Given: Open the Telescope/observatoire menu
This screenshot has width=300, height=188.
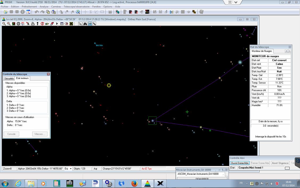Looking at the screenshot, I should 77,7.
